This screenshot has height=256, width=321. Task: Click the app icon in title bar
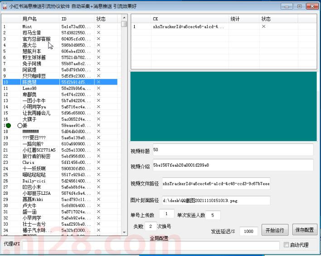[x=5, y=6]
